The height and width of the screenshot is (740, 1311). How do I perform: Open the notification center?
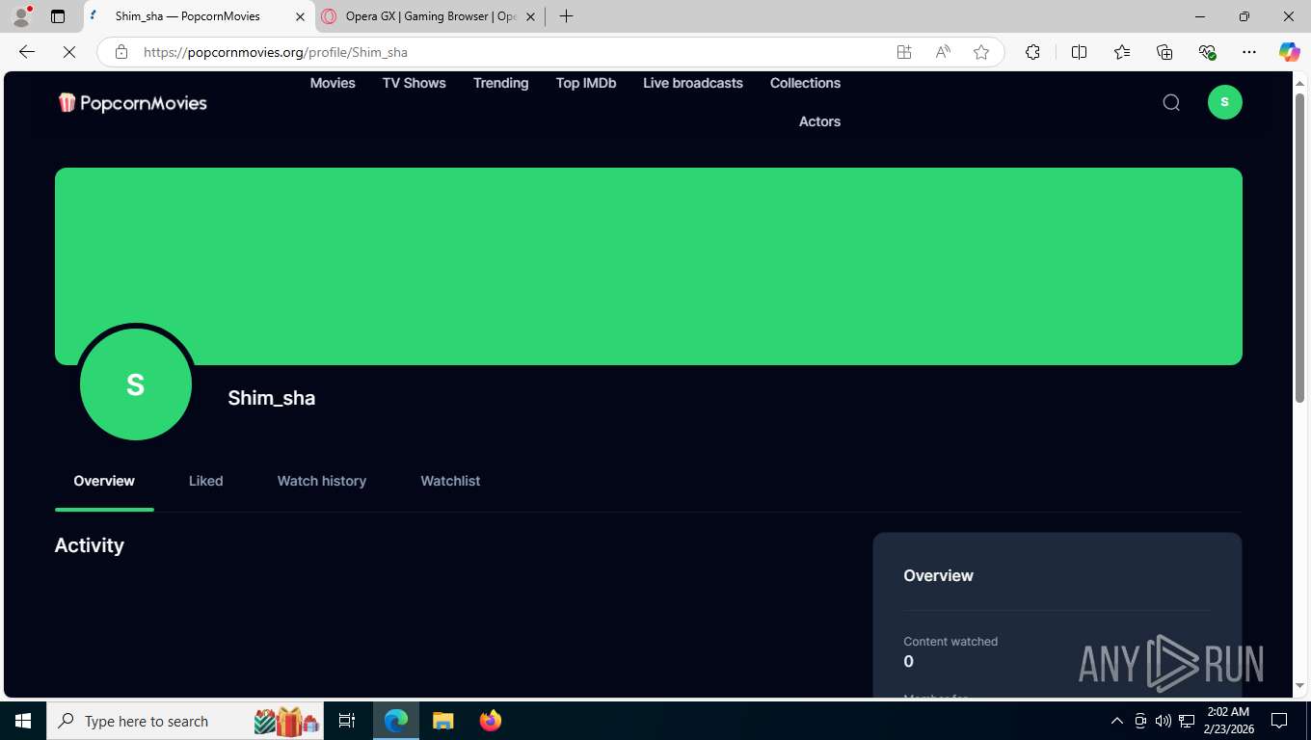1279,721
